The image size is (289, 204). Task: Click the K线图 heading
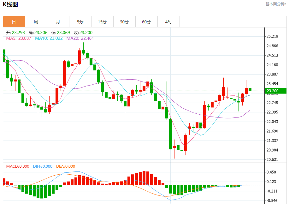pyautogui.click(x=10, y=4)
